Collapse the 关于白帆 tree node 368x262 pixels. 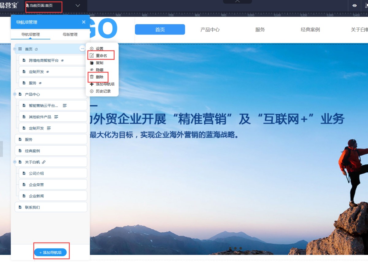coord(15,162)
